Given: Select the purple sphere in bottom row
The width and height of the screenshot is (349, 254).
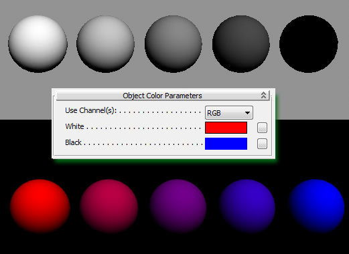Looking at the screenshot, I should pyautogui.click(x=178, y=206).
